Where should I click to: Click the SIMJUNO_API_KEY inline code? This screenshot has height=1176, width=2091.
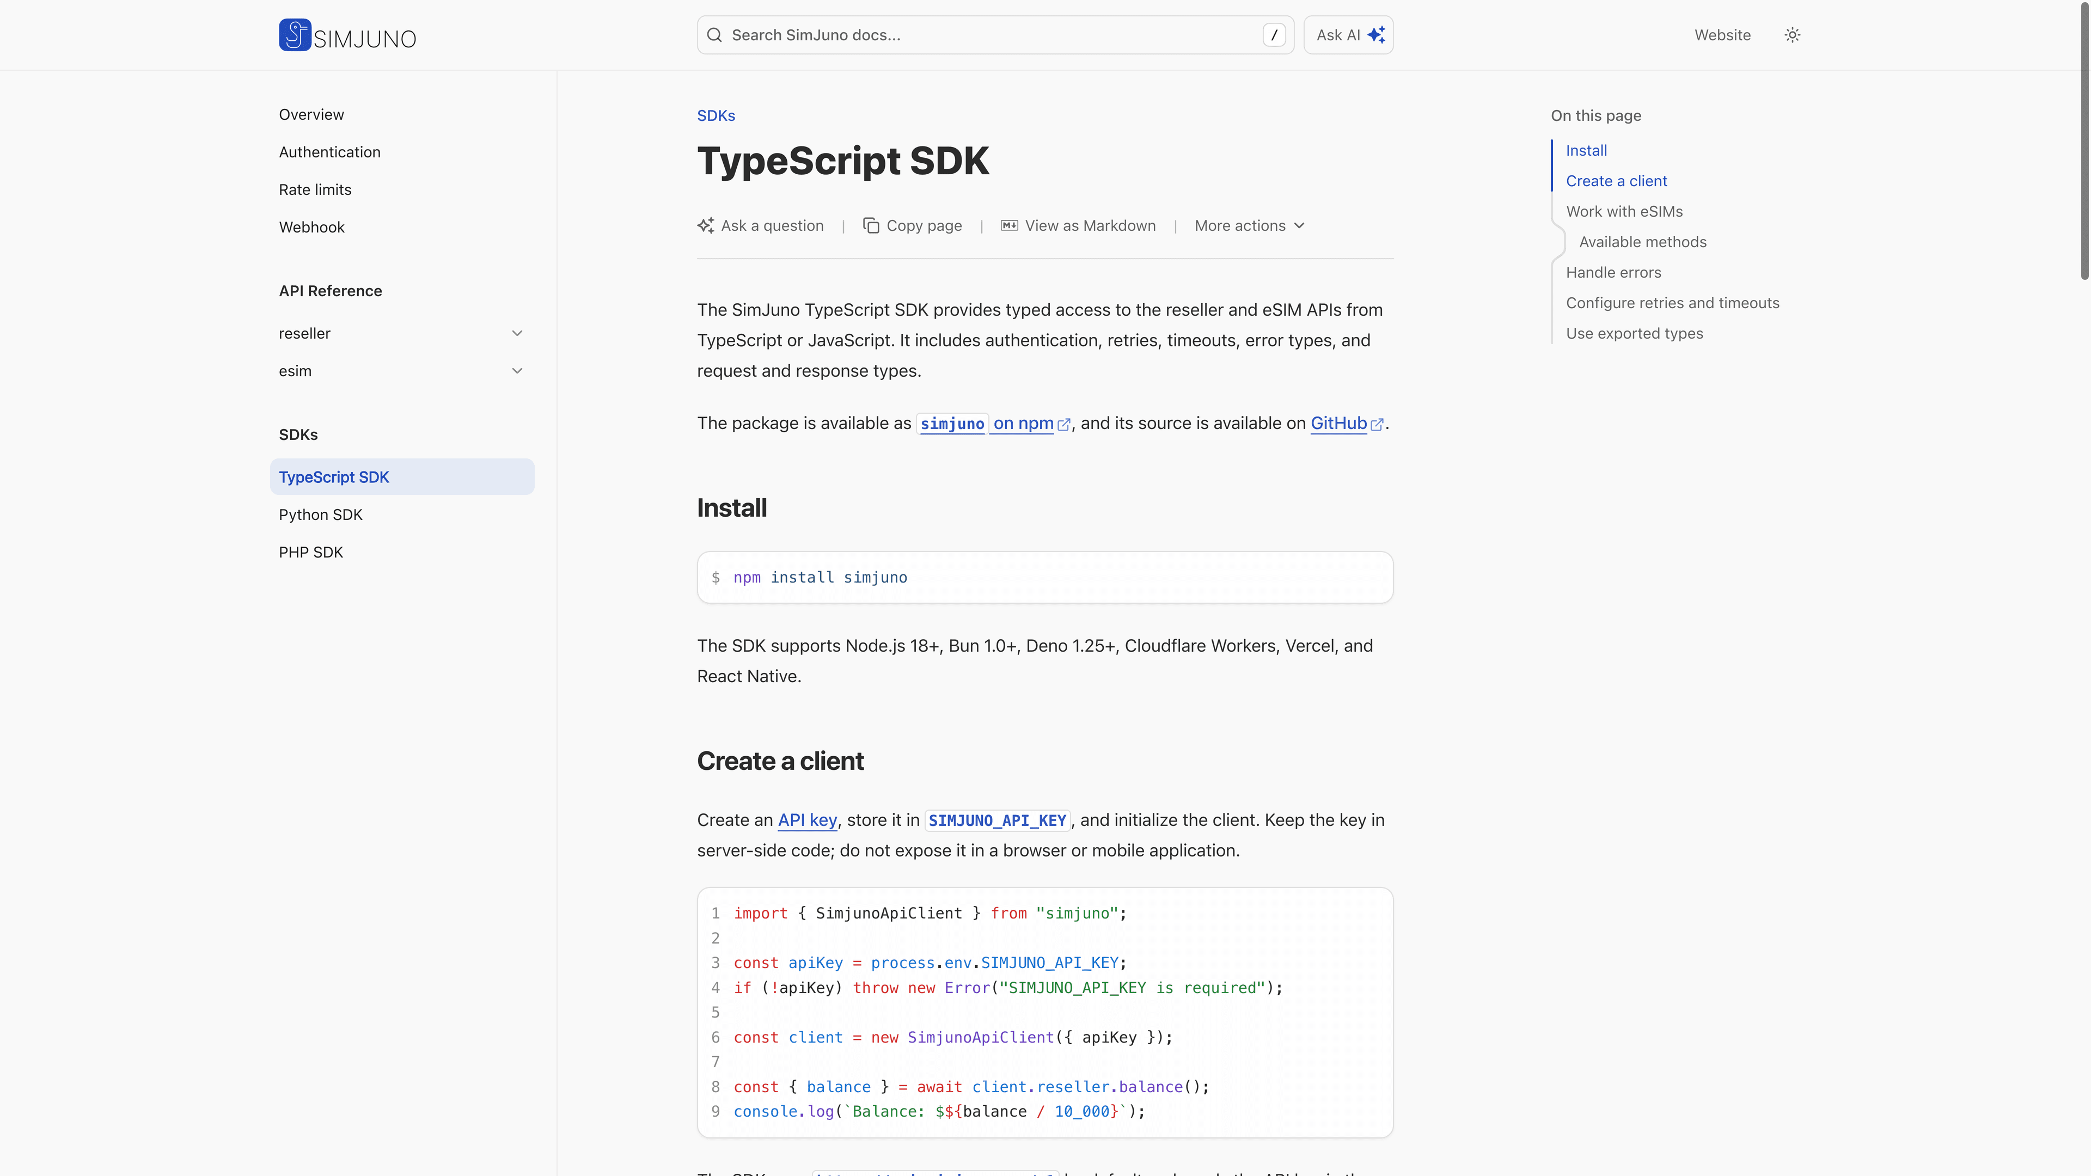tap(997, 820)
